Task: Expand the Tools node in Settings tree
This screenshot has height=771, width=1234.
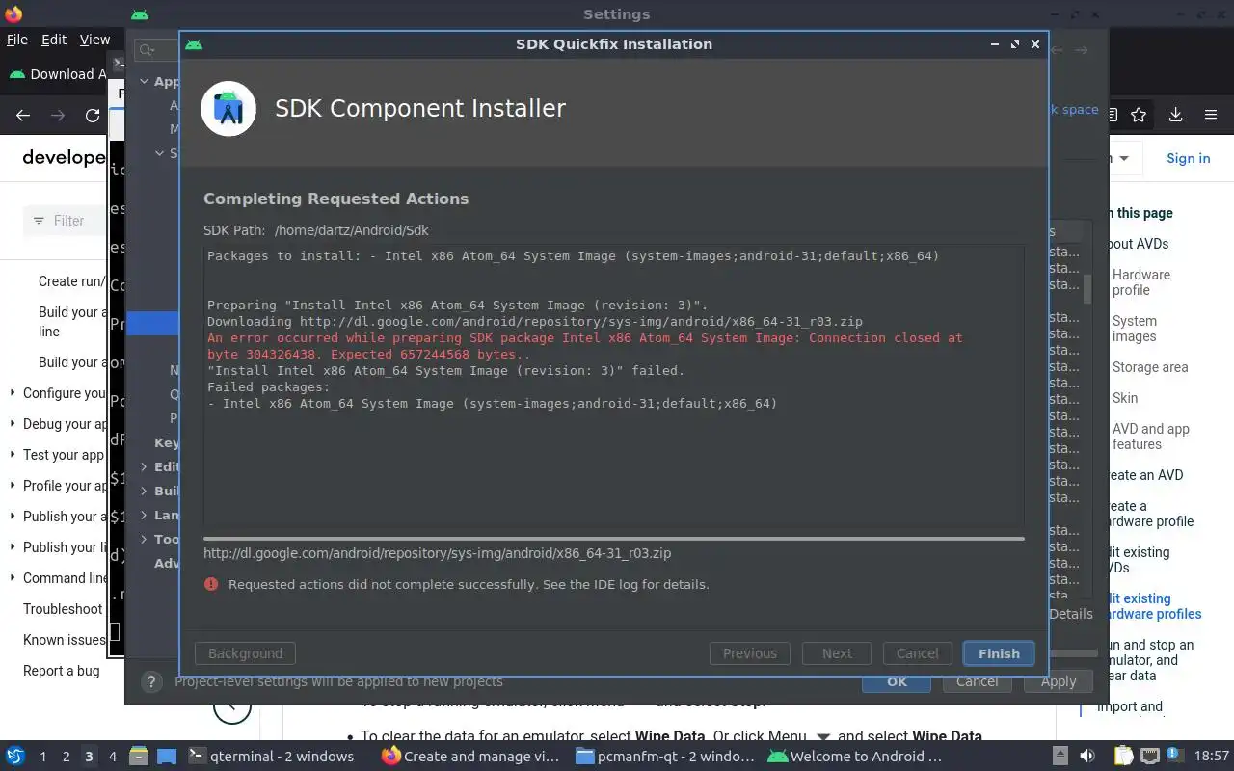Action: click(145, 539)
